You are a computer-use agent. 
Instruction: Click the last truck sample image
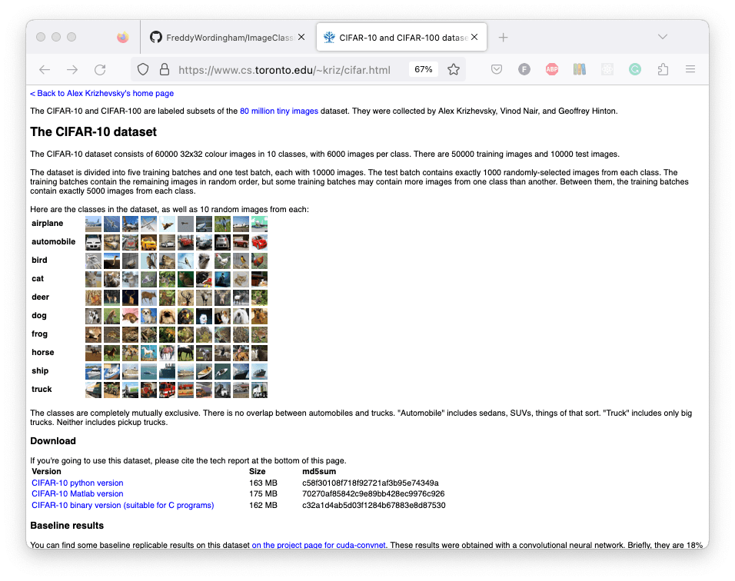click(x=259, y=390)
